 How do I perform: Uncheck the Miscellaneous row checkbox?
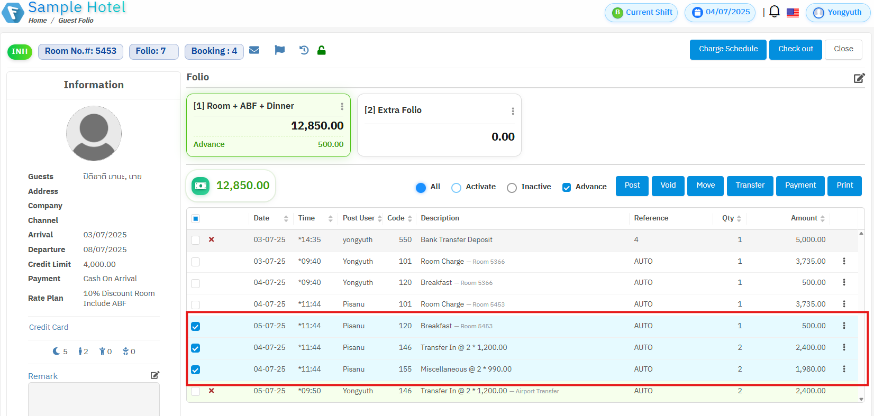[196, 370]
